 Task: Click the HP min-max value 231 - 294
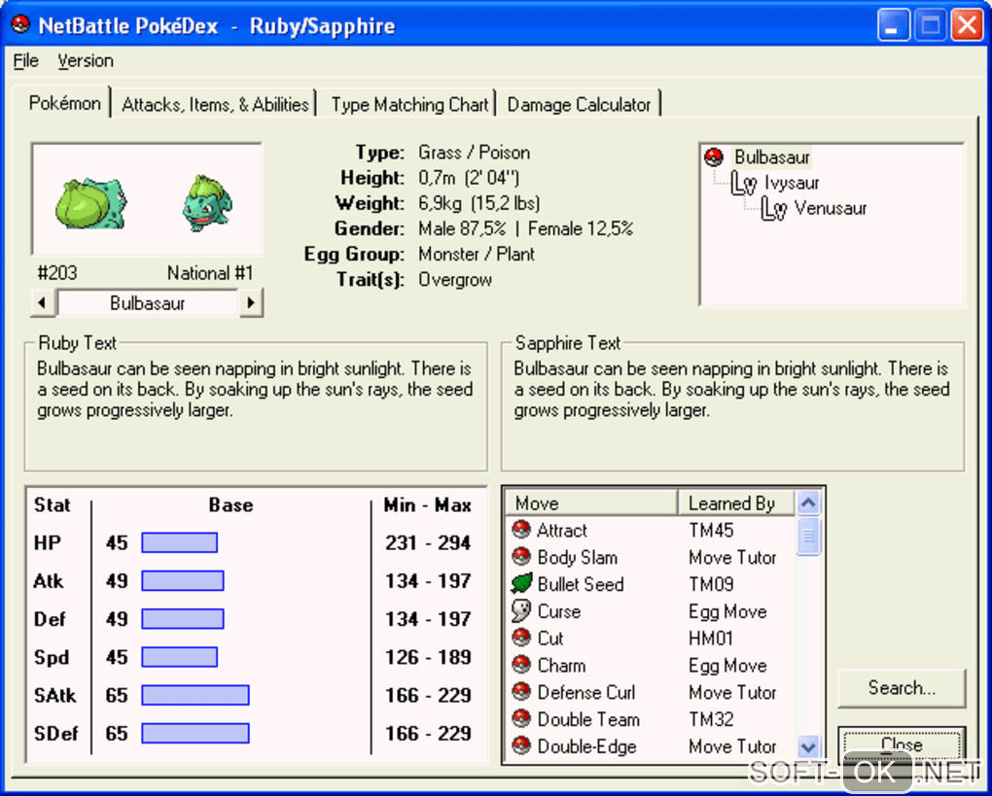[428, 542]
